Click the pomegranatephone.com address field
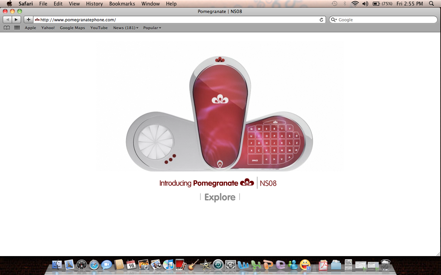The height and width of the screenshot is (275, 441). pos(180,20)
